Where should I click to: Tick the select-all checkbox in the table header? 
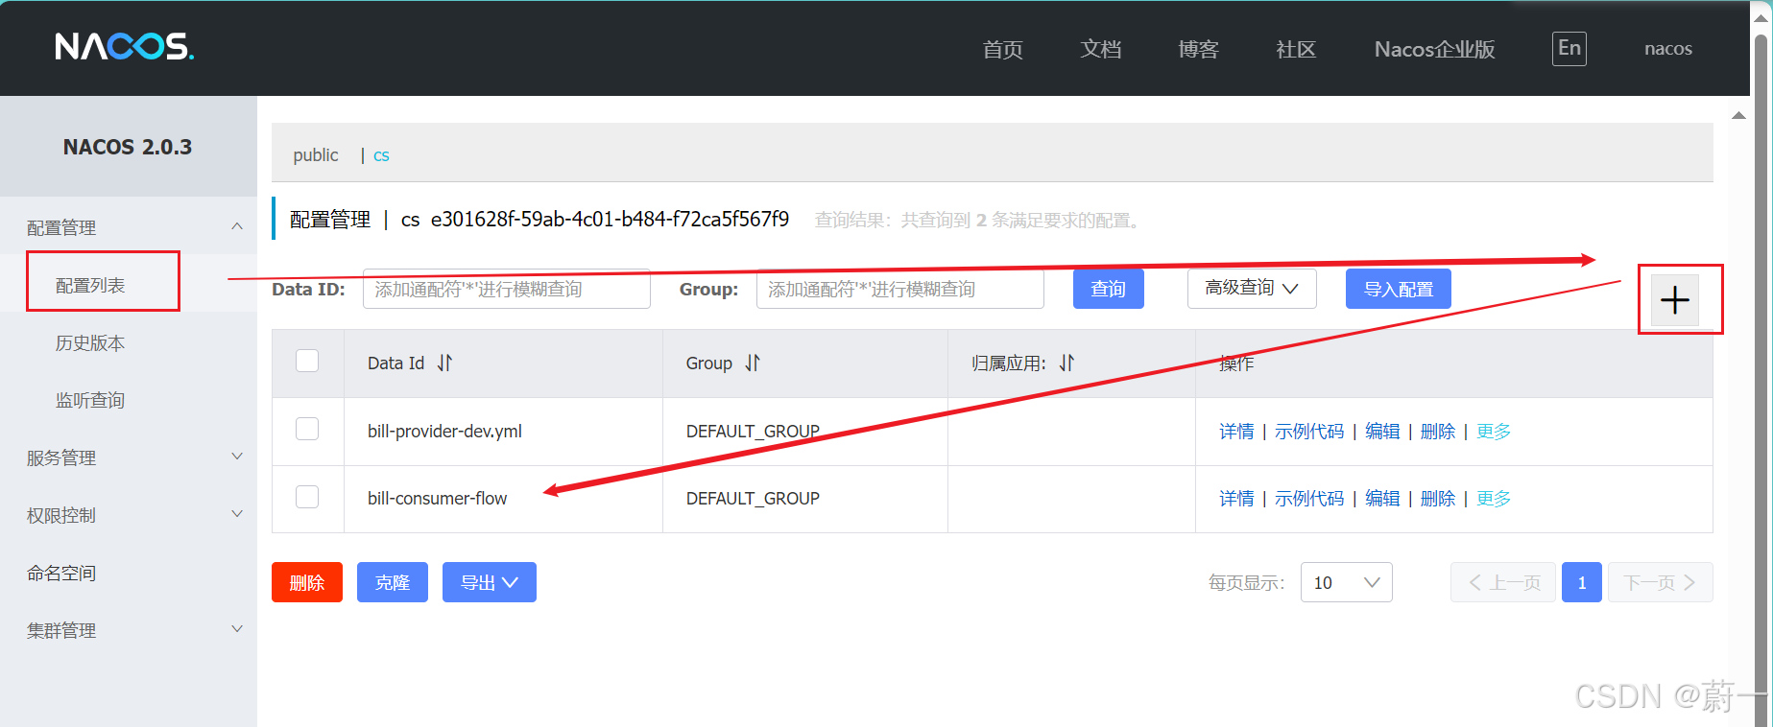point(307,361)
